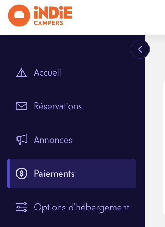
Task: Open the Annonces page
Action: pos(53,140)
